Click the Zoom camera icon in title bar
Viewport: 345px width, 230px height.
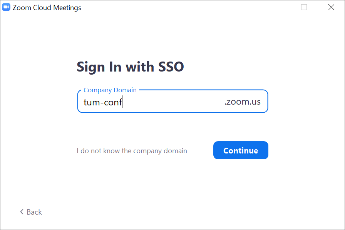(x=6, y=7)
